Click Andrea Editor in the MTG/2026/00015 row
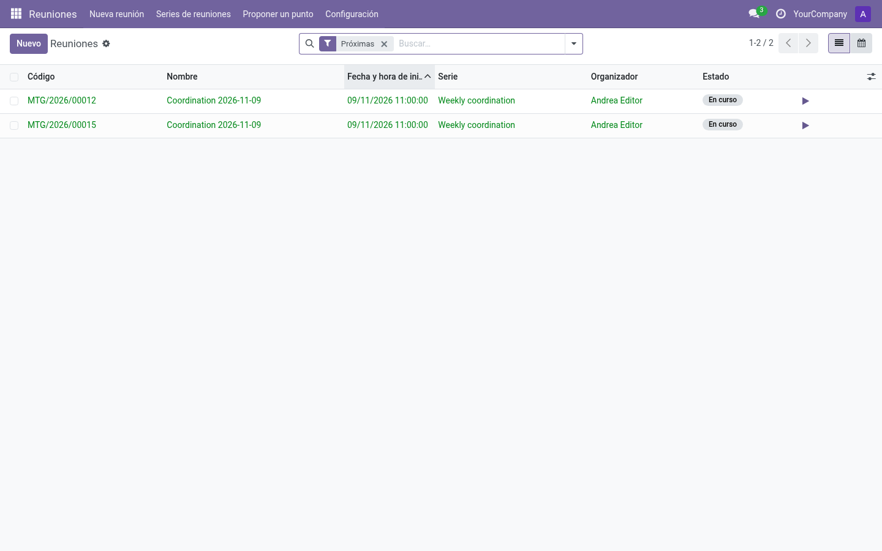This screenshot has width=882, height=551. tap(617, 125)
